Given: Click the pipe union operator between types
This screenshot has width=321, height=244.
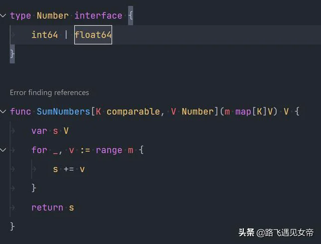Looking at the screenshot, I should point(66,35).
